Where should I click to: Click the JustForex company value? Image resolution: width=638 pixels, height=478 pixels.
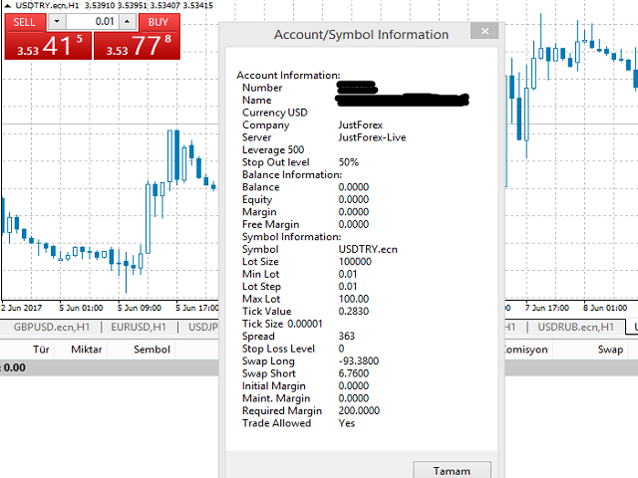[x=361, y=124]
